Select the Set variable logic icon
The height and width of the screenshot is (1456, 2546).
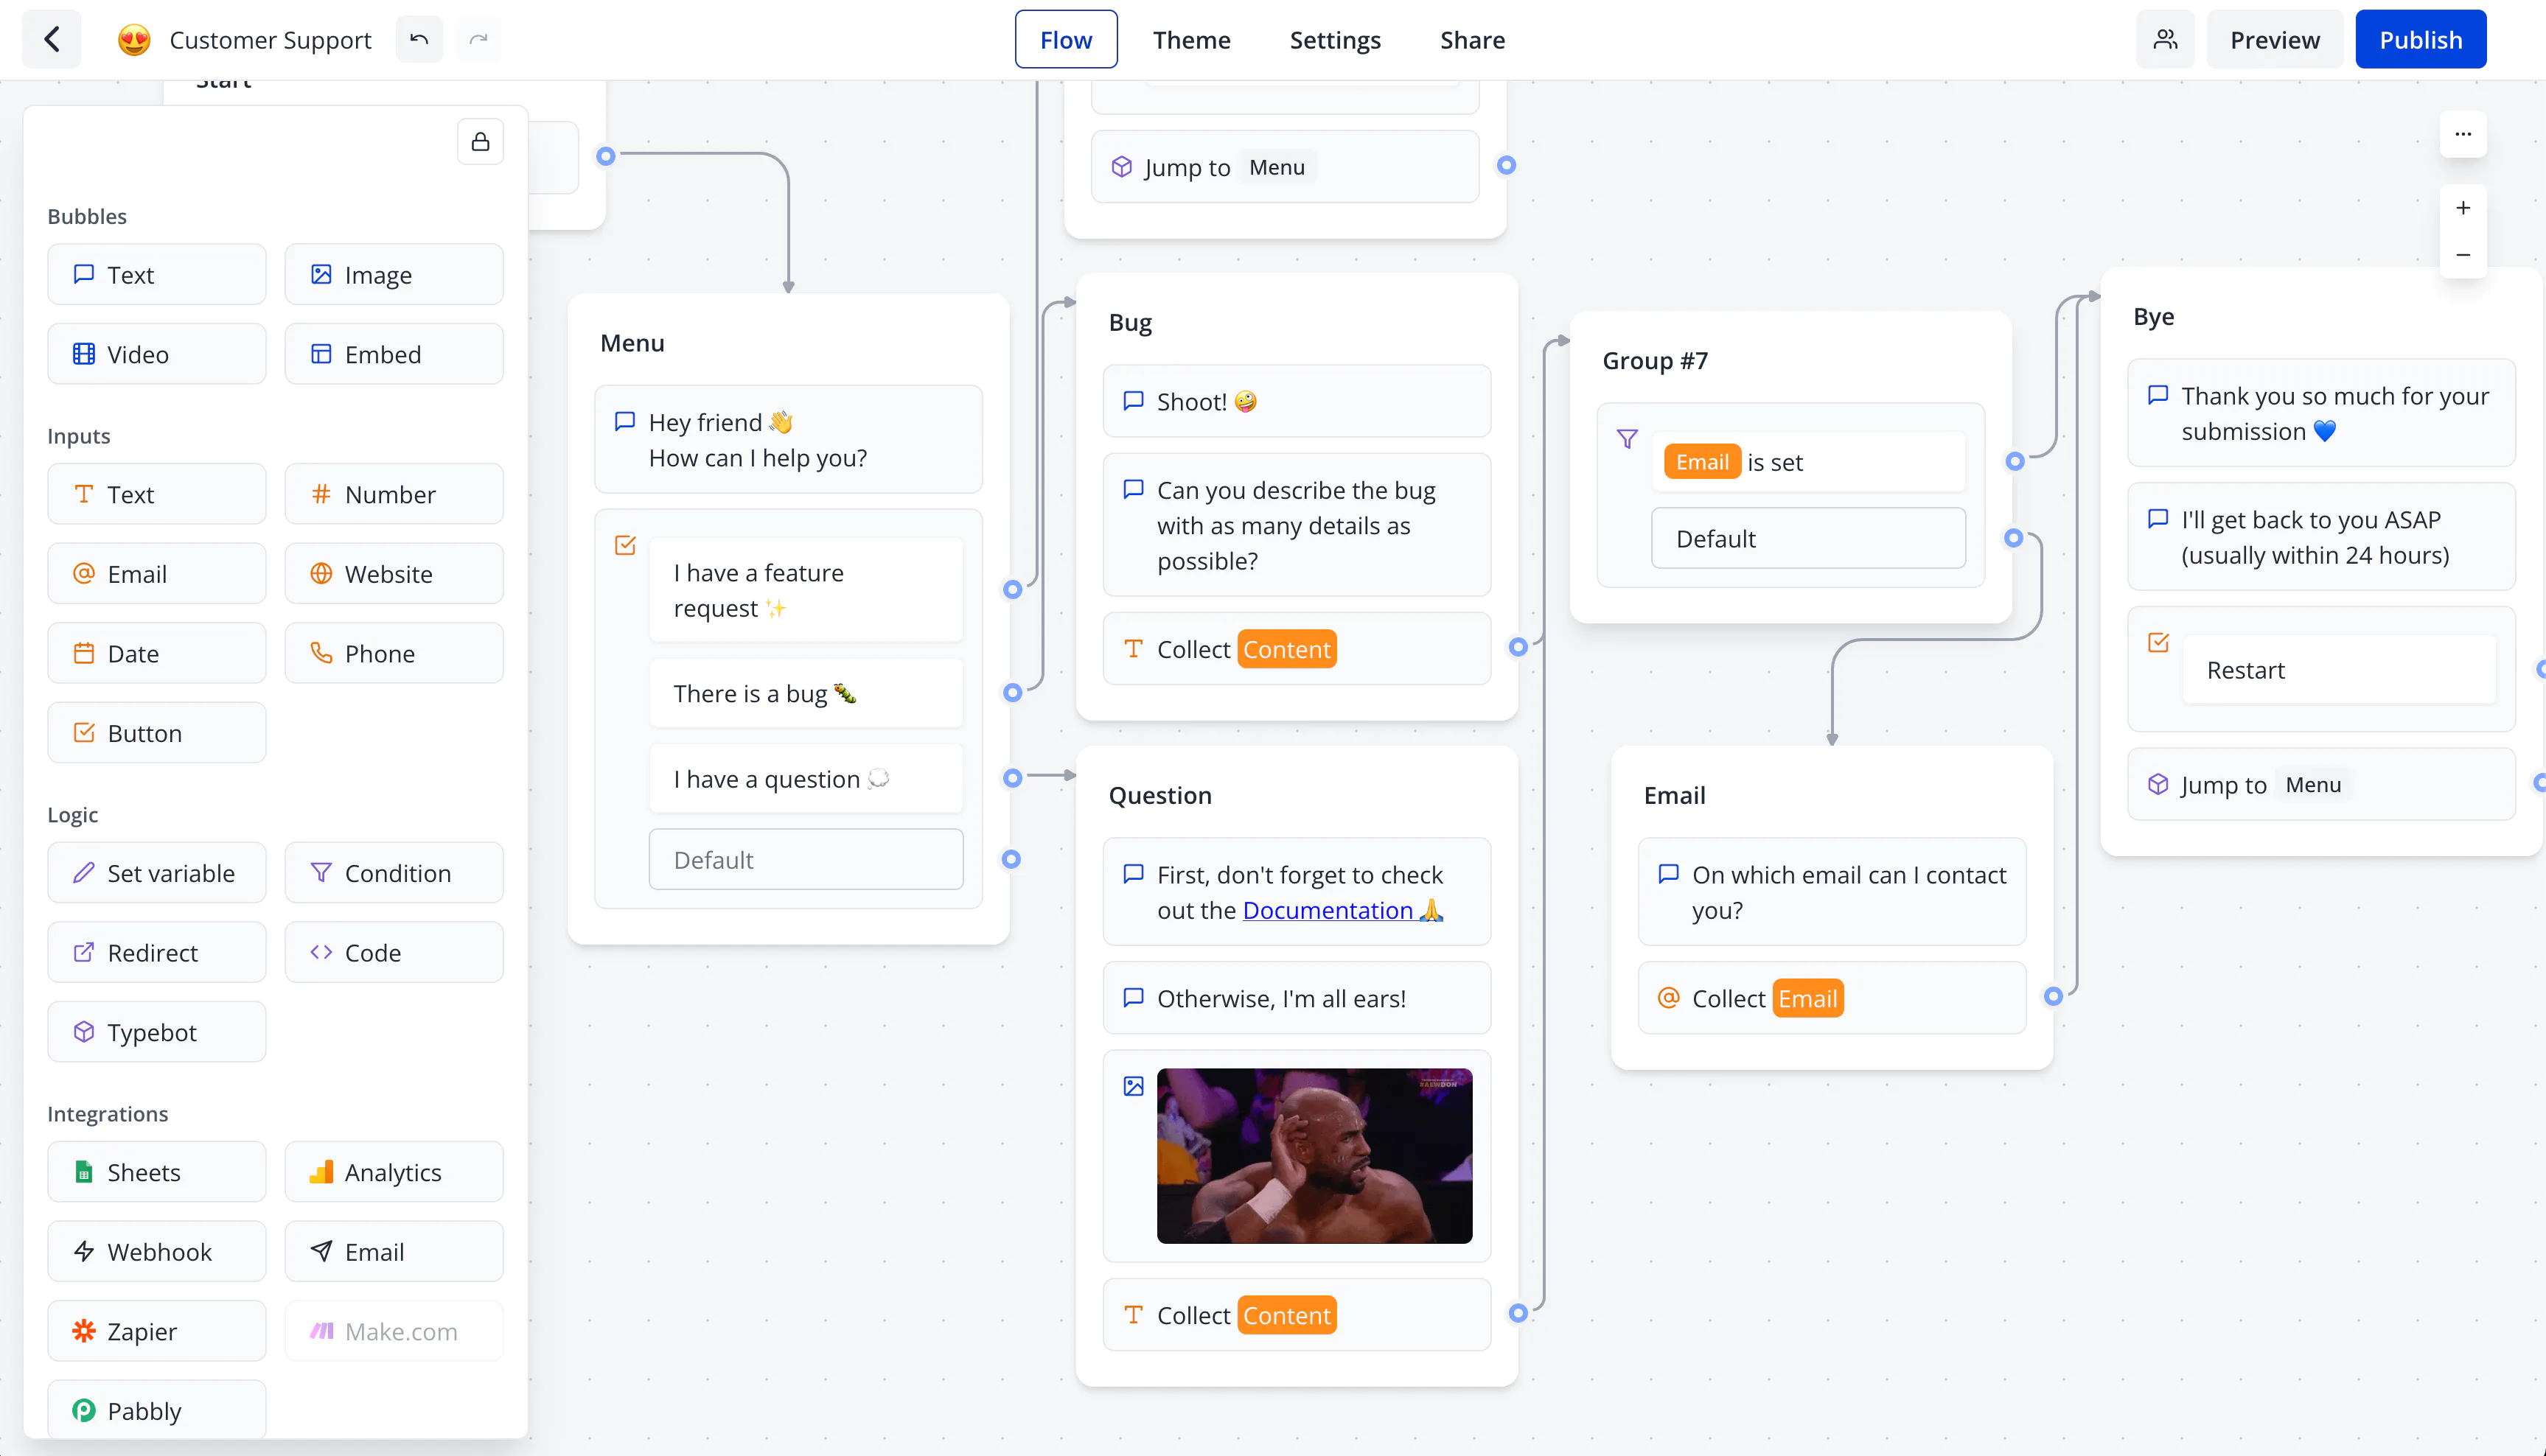(82, 872)
